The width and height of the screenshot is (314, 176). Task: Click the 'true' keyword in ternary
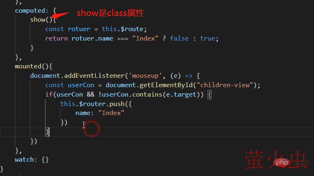(x=208, y=38)
